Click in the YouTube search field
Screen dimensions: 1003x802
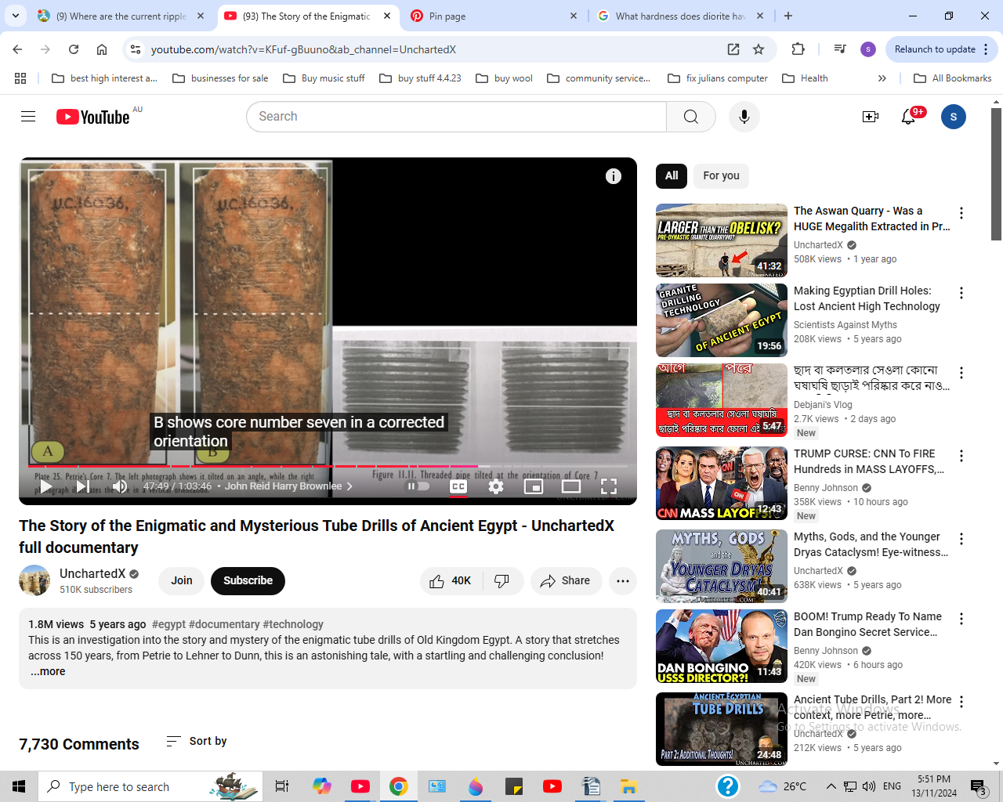[x=456, y=117]
